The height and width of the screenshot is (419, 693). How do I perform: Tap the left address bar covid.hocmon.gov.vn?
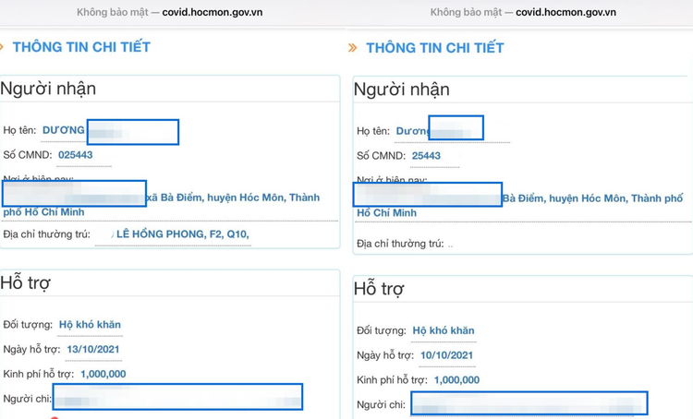pos(174,12)
